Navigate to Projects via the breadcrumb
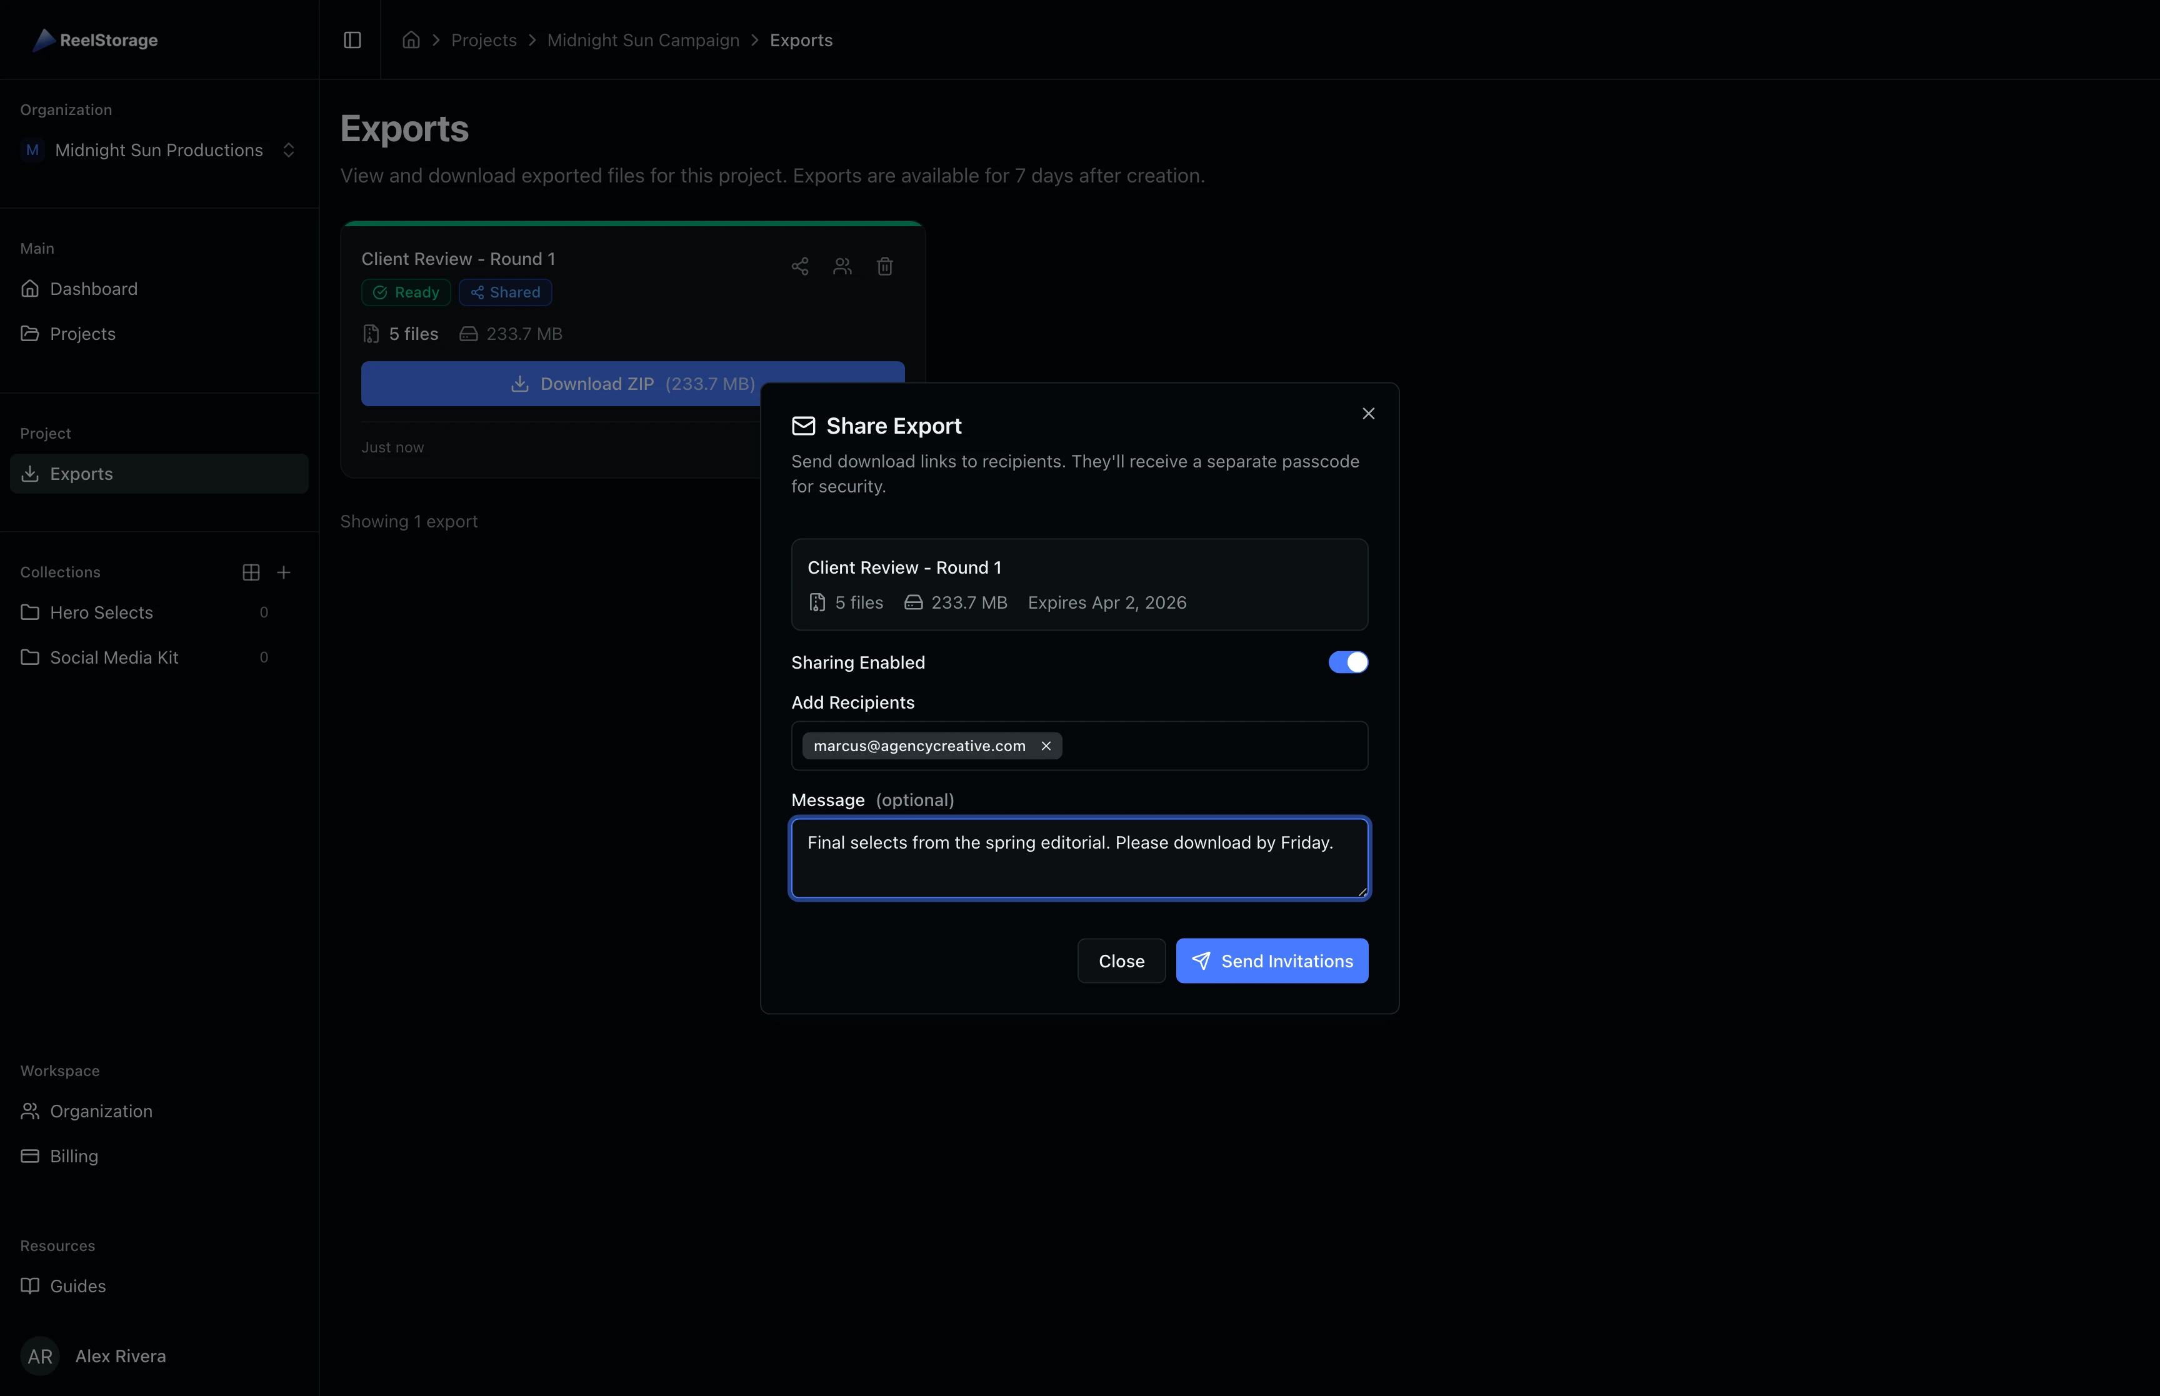This screenshot has height=1396, width=2160. [x=484, y=40]
